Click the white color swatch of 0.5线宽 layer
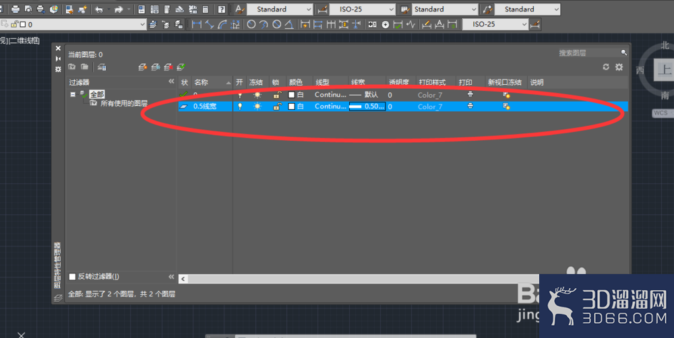The height and width of the screenshot is (338, 674). click(291, 106)
